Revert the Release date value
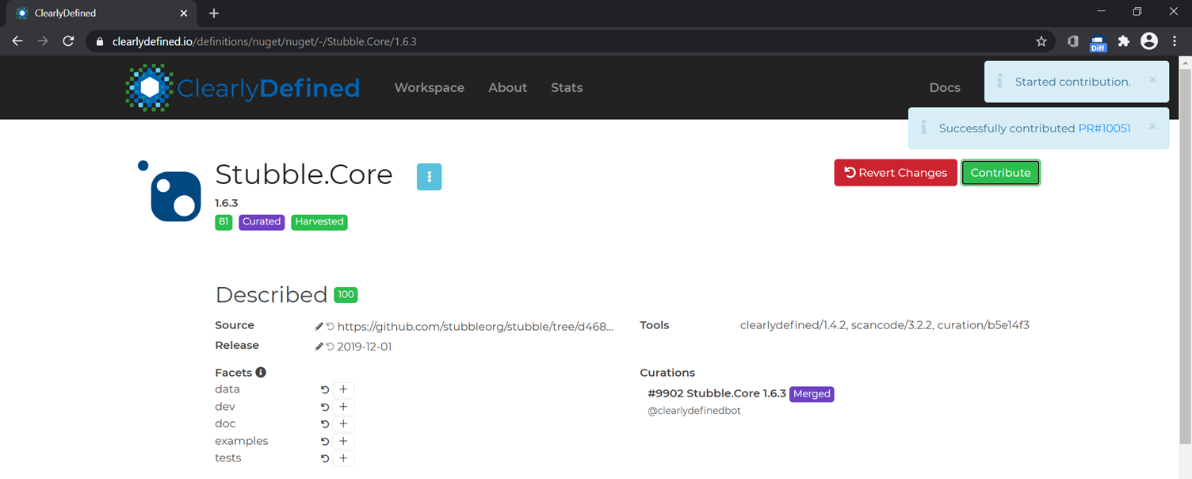 [x=330, y=347]
